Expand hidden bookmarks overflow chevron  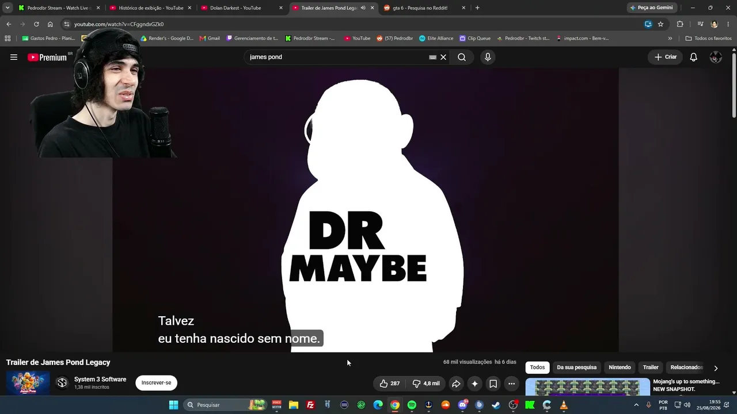(x=670, y=39)
